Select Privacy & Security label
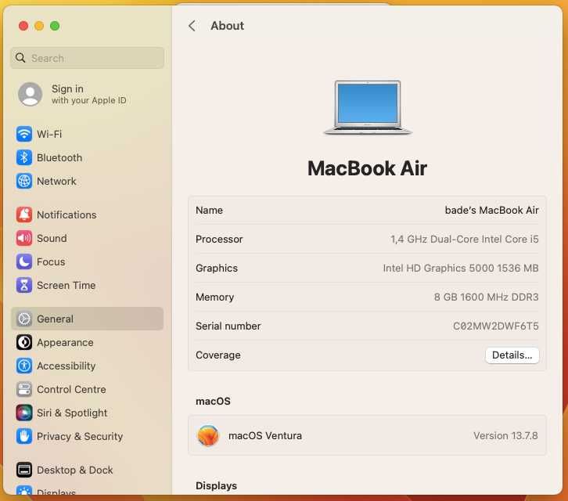The image size is (568, 501). 80,437
